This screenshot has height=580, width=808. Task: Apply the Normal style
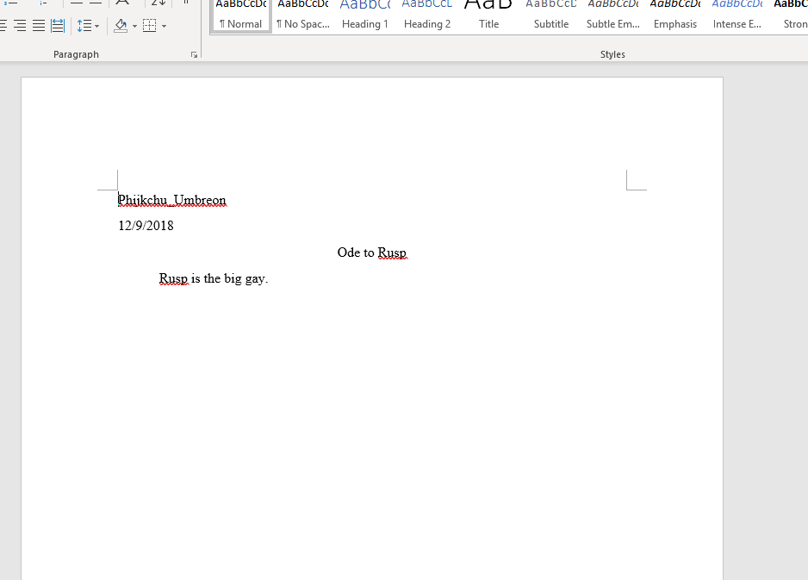click(240, 16)
